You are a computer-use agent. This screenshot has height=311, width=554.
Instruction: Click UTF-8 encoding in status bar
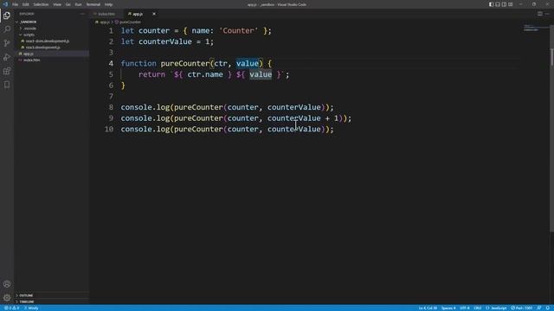(464, 308)
